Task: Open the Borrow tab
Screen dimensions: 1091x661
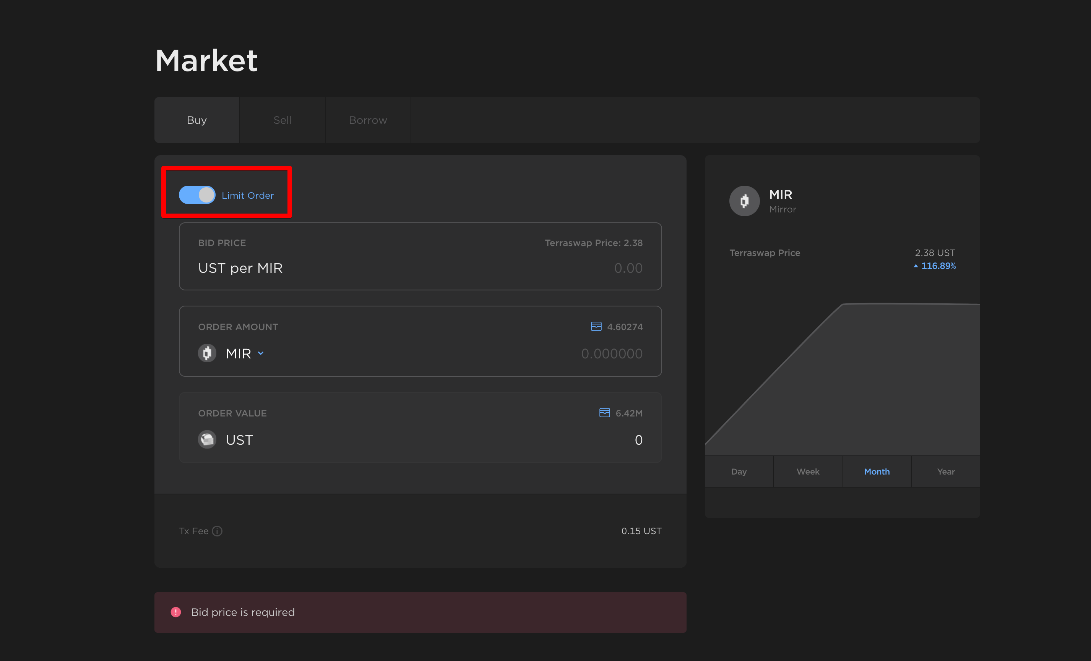Action: pos(367,120)
